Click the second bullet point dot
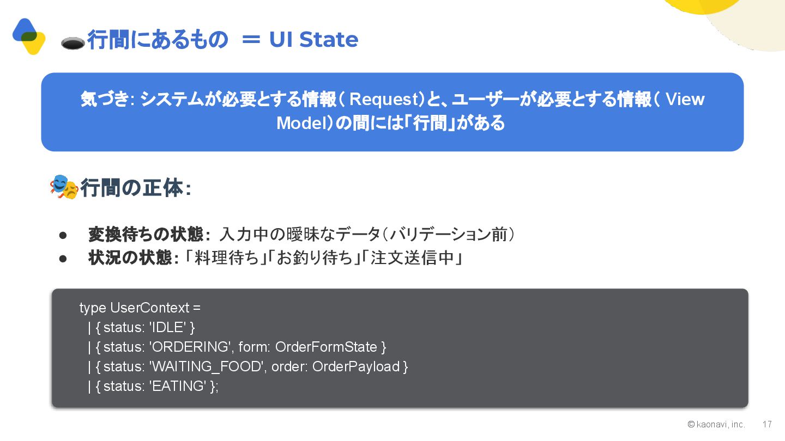This screenshot has width=785, height=441. click(x=63, y=258)
